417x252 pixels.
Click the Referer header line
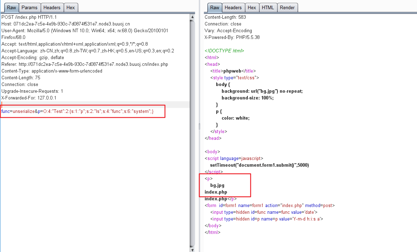[x=85, y=64]
